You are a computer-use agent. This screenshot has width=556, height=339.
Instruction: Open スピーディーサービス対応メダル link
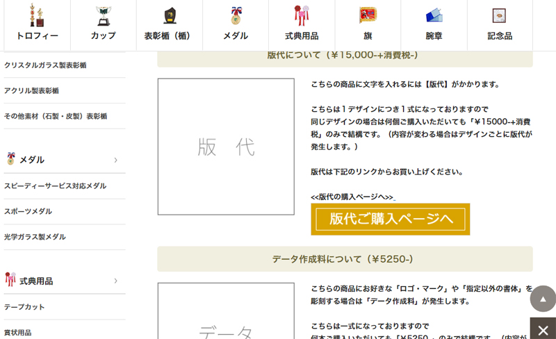55,185
